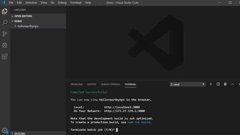Click the VS Code logo in title bar
Screen dimensions: 240x135
click(3, 3)
